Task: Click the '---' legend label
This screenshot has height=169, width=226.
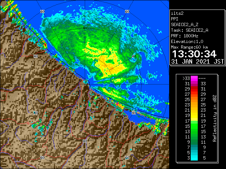Action: 202,78
